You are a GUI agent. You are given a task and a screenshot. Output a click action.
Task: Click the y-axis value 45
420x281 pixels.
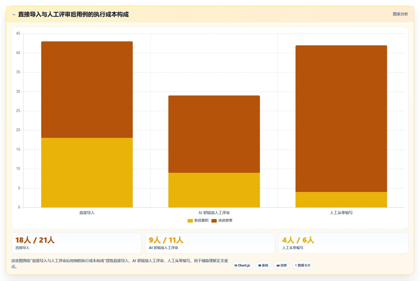click(x=18, y=33)
